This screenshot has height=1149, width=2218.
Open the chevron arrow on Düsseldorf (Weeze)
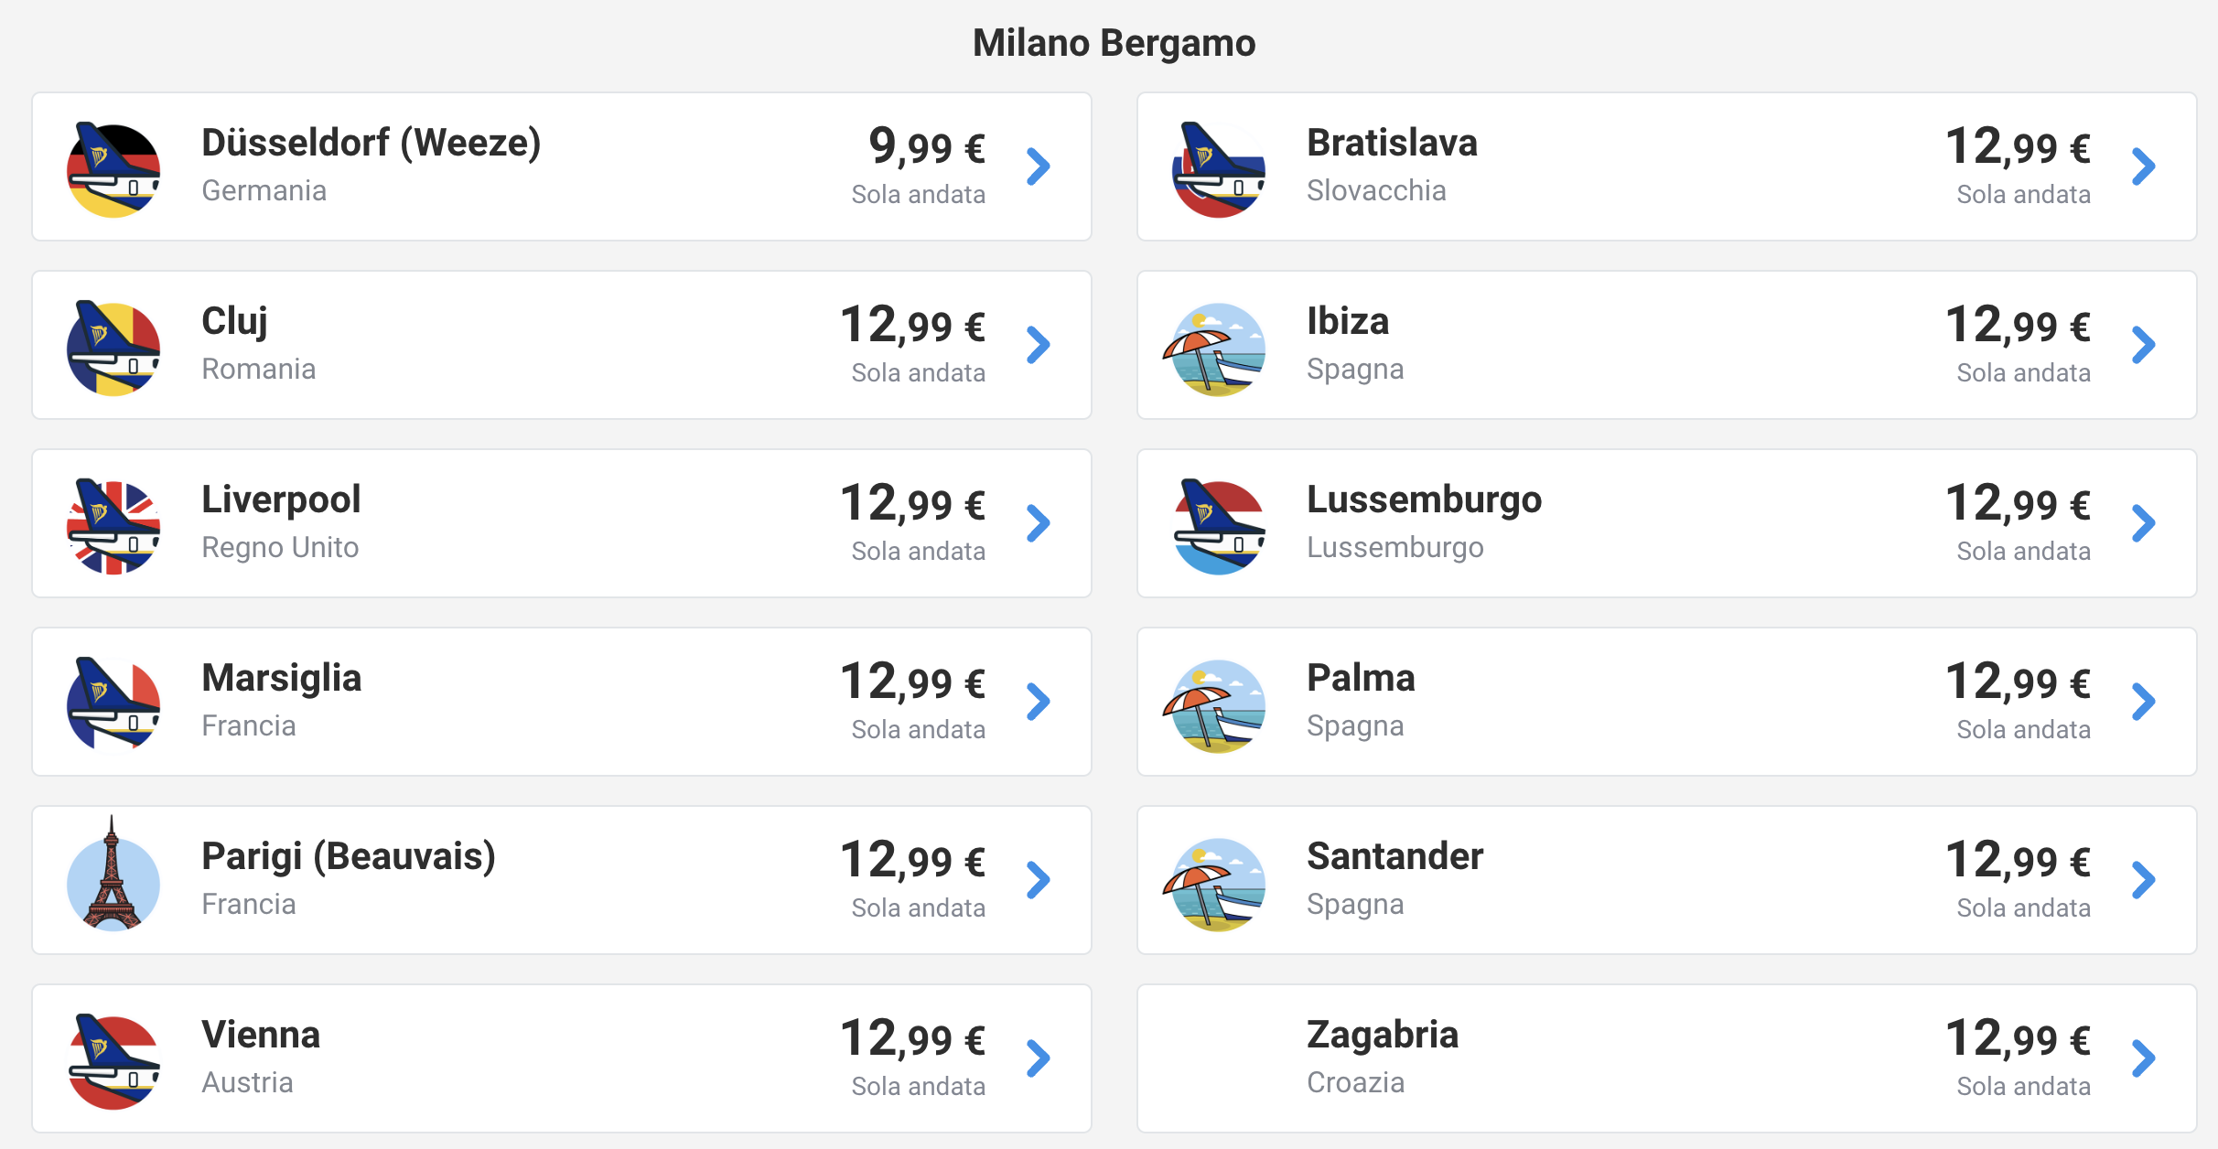point(1038,166)
